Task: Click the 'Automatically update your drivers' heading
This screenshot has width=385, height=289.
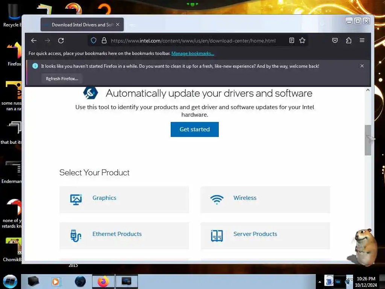Action: point(209,93)
